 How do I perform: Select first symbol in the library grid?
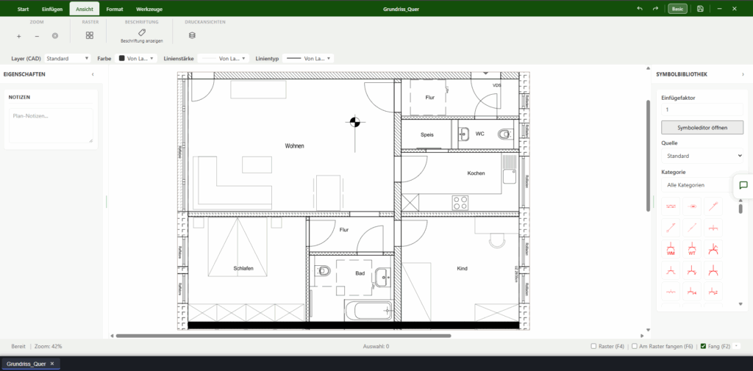(671, 206)
